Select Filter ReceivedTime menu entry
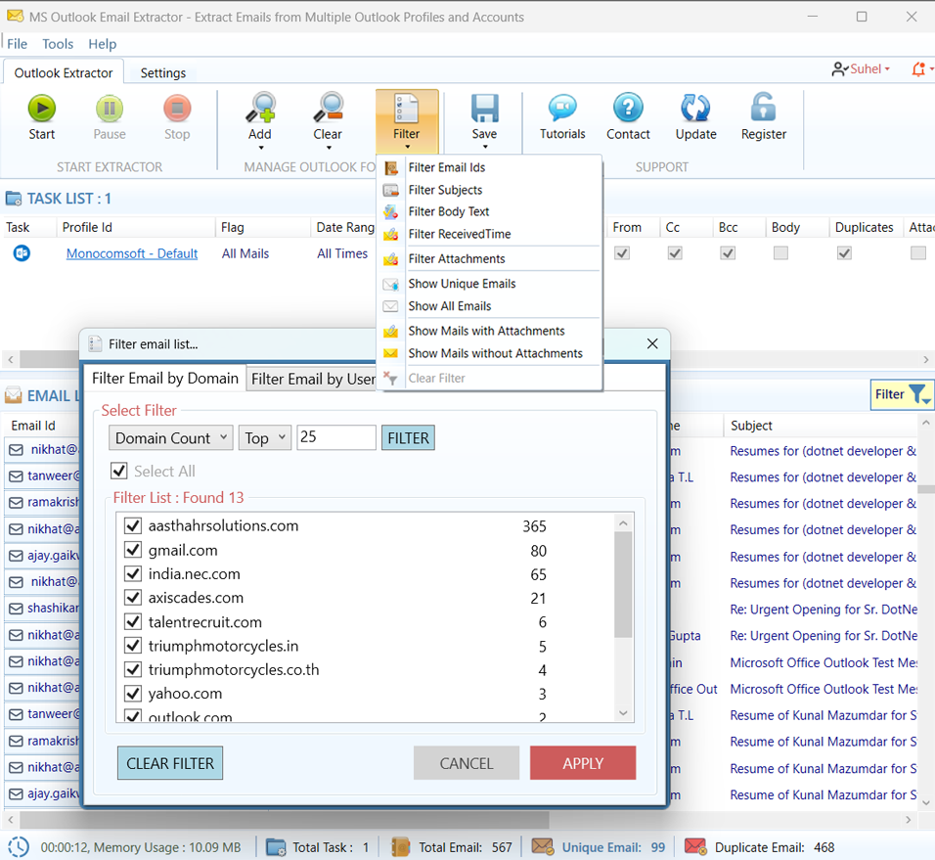 click(459, 235)
